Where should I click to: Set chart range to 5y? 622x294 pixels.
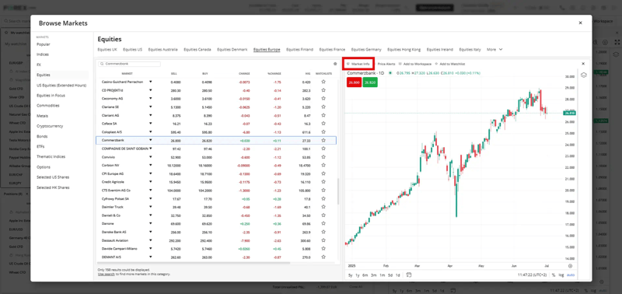coord(351,275)
